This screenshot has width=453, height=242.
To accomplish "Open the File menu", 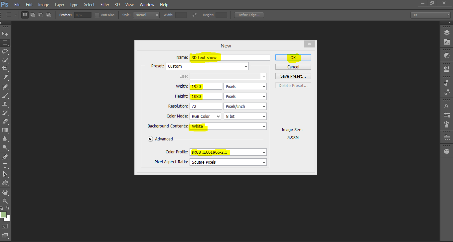I will click(x=17, y=5).
